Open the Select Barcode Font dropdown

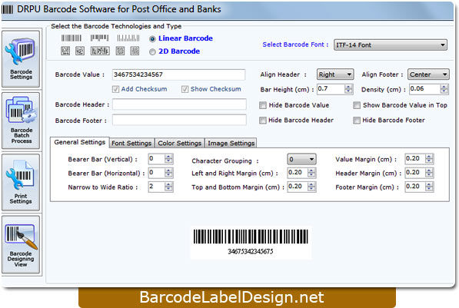click(x=391, y=45)
